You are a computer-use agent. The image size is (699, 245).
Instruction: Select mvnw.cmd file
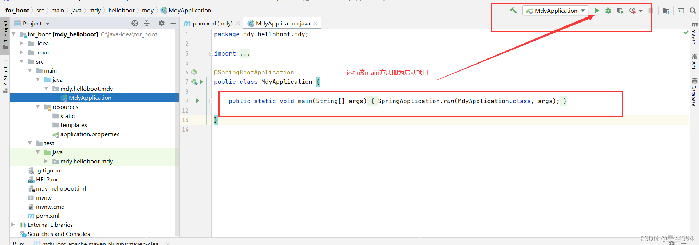click(x=50, y=207)
